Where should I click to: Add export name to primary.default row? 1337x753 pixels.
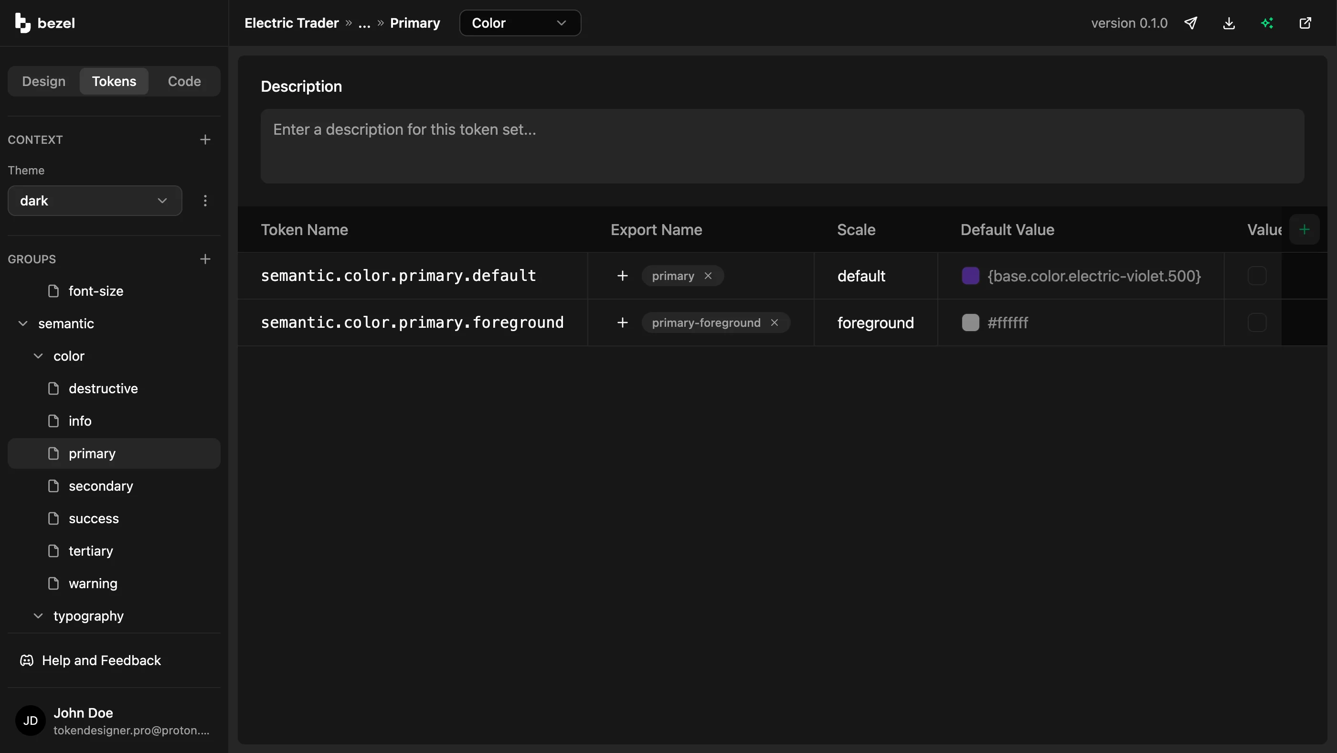coord(622,276)
